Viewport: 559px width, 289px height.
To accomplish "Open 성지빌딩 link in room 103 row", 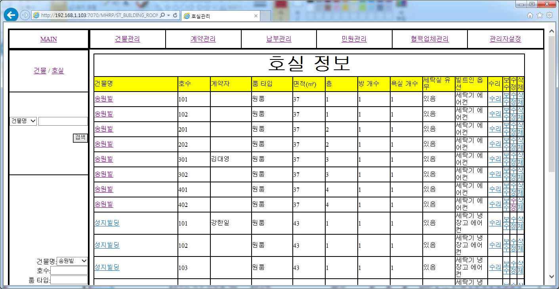I will pos(107,268).
